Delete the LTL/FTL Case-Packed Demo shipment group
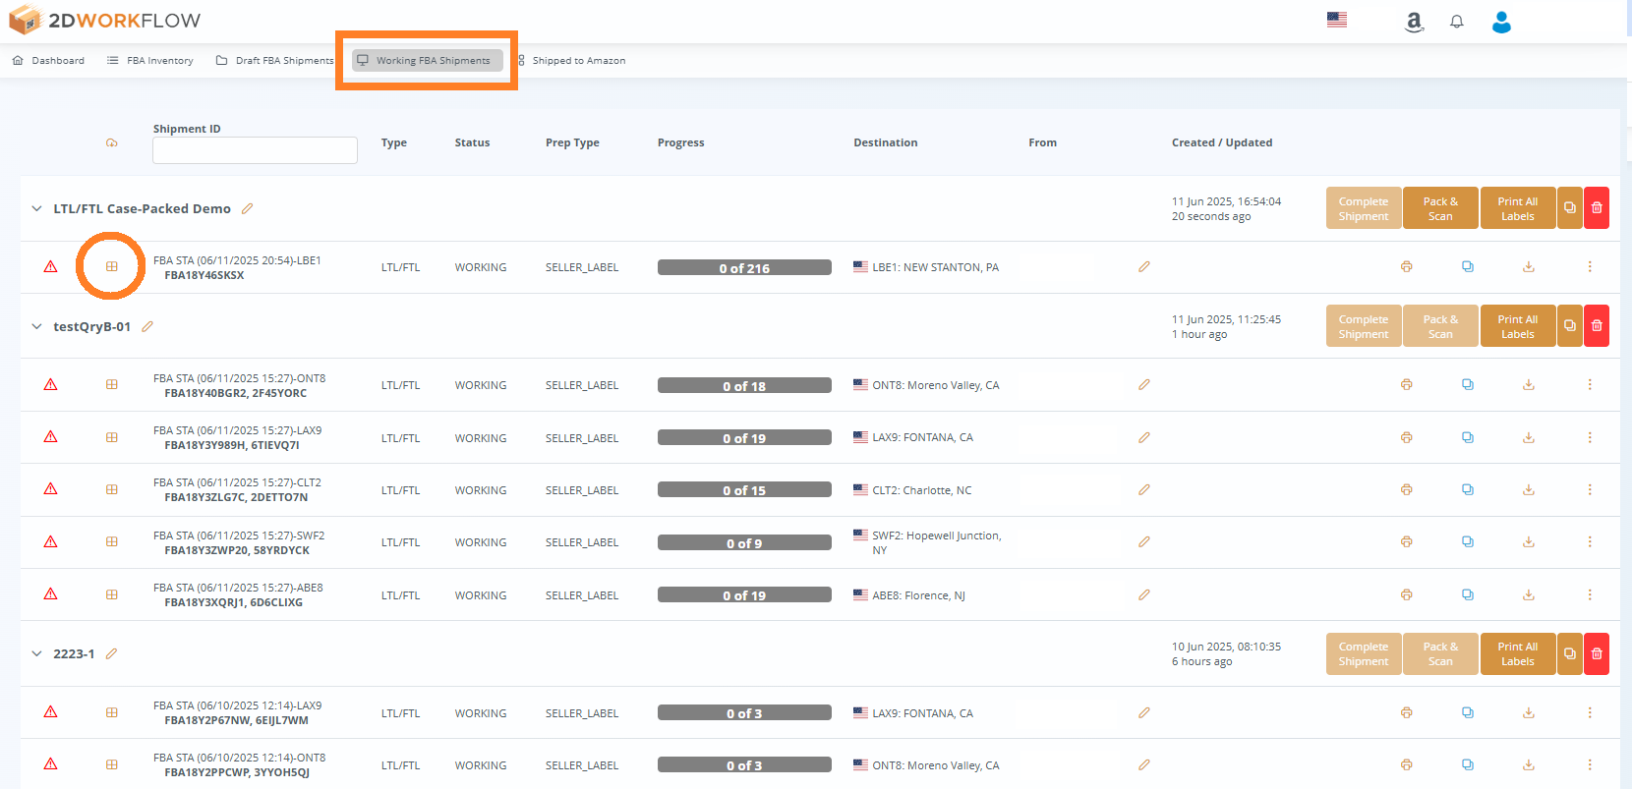This screenshot has width=1632, height=789. (1597, 208)
